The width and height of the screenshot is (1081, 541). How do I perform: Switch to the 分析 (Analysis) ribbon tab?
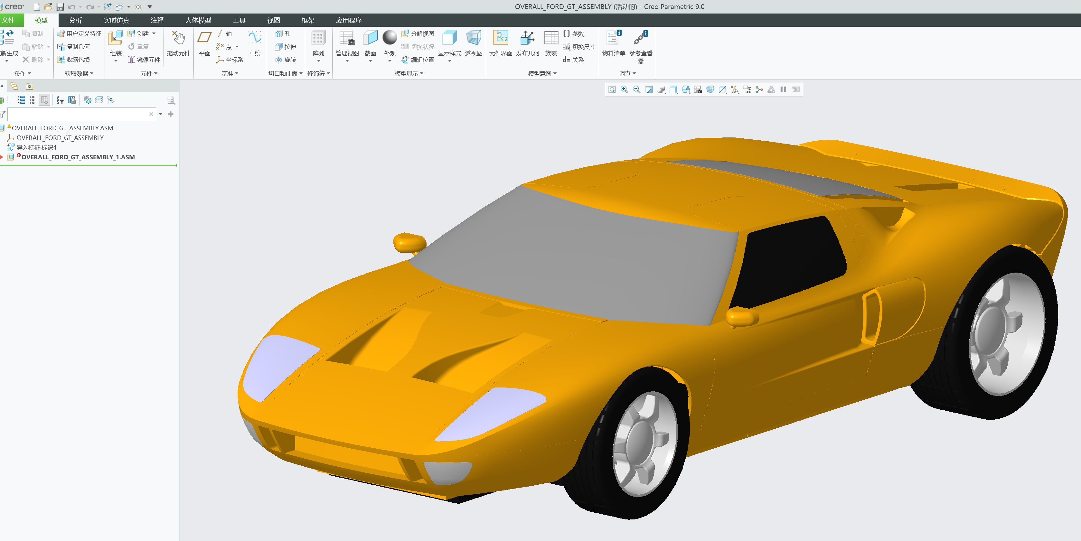pyautogui.click(x=76, y=20)
